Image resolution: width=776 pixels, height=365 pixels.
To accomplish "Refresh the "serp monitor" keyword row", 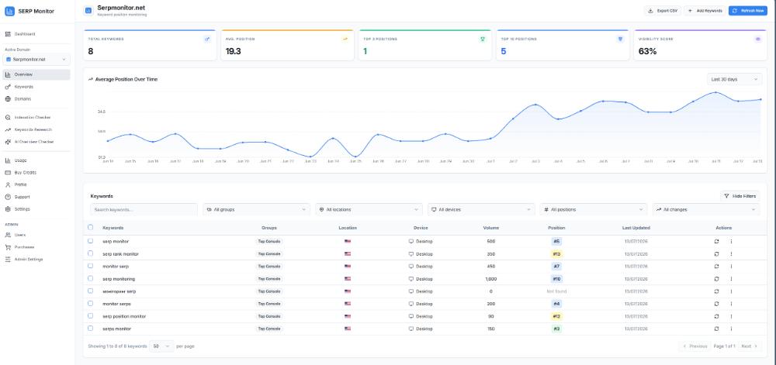I will coord(716,242).
